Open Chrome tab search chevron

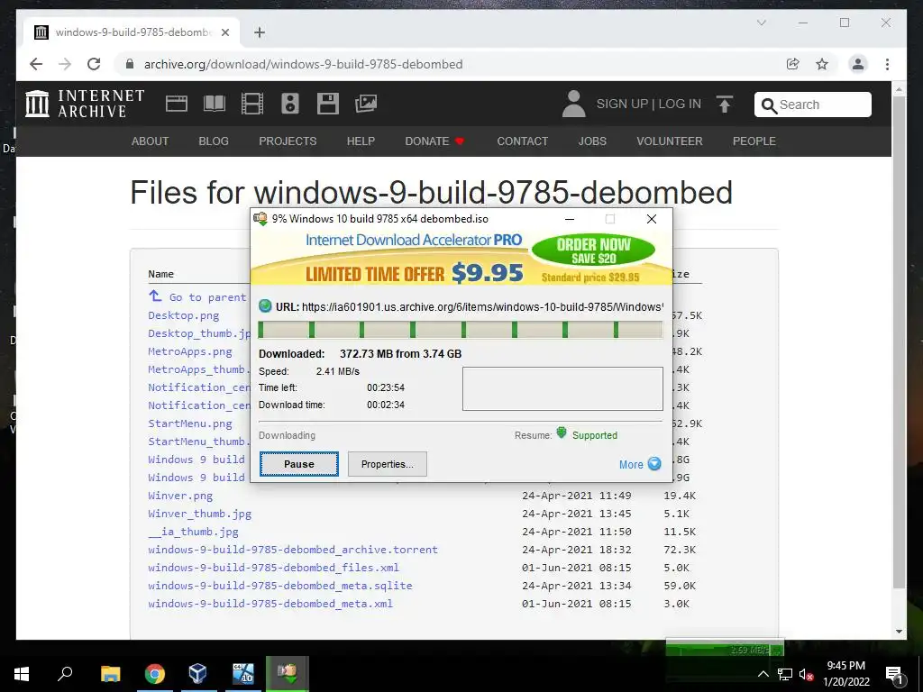[761, 23]
